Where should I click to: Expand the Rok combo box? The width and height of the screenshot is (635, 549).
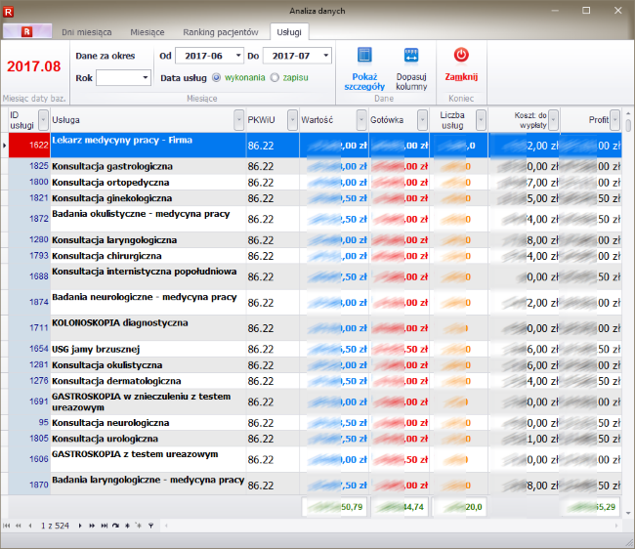(x=146, y=77)
